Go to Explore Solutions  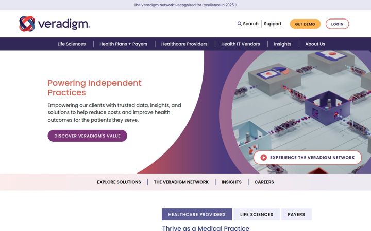(x=119, y=182)
